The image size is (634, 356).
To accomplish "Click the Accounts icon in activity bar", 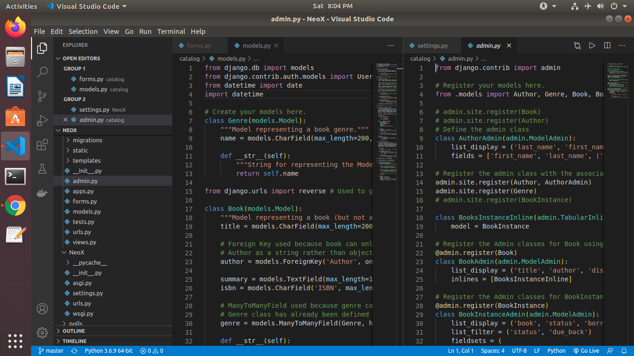I will click(x=42, y=309).
